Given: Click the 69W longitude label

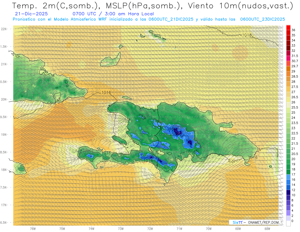Looking at the screenshot, I should pyautogui.click(x=238, y=229).
